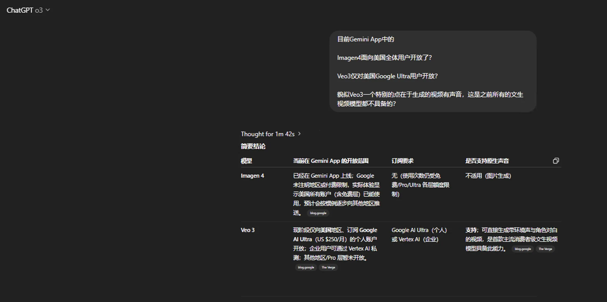Copy the table using the copy icon
Viewport: 607px width, 302px height.
[x=556, y=161]
